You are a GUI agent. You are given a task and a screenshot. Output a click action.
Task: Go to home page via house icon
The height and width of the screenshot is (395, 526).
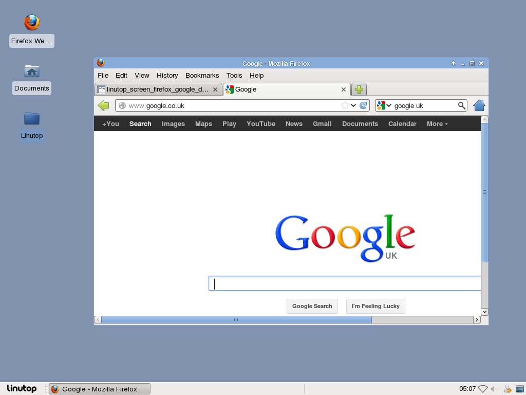point(479,105)
